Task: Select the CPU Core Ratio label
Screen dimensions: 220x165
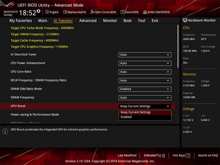Action: click(x=21, y=71)
